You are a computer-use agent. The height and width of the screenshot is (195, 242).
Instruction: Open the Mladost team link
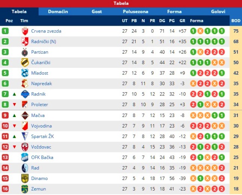[x=40, y=73]
